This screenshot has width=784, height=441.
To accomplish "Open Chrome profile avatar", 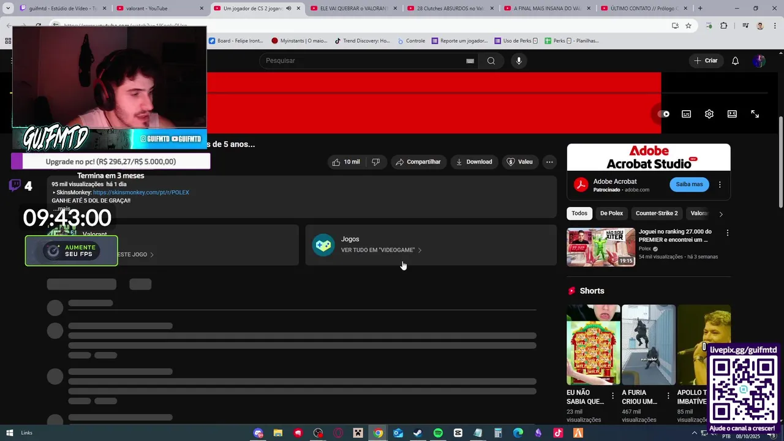I will [760, 26].
